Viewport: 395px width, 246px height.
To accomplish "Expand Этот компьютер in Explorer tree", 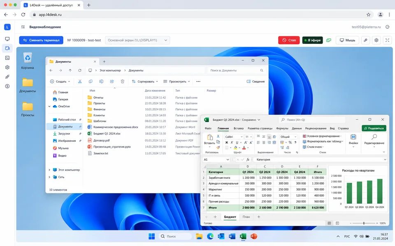I will coord(49,170).
